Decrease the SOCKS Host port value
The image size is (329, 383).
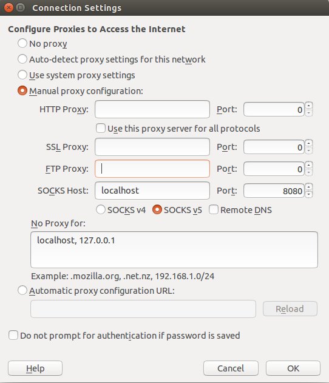[x=309, y=194]
